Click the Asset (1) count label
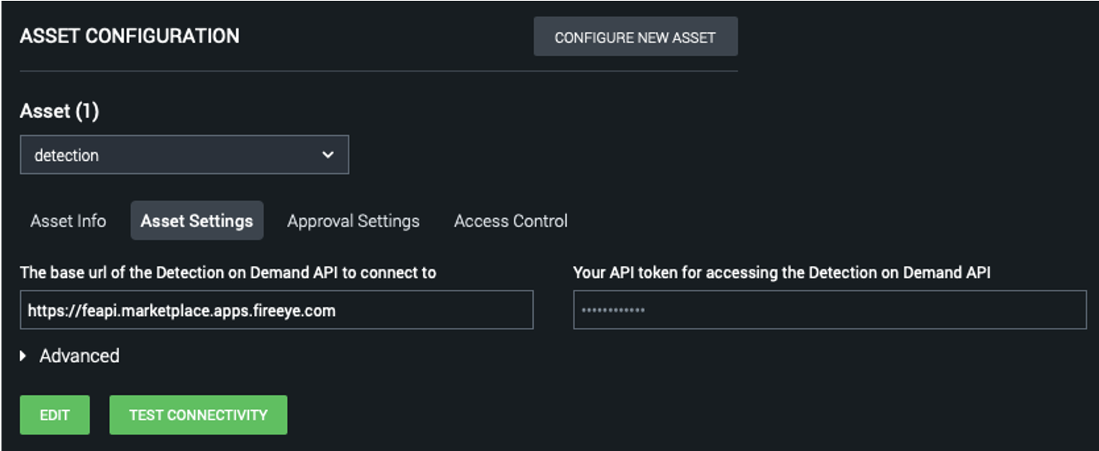 (59, 111)
